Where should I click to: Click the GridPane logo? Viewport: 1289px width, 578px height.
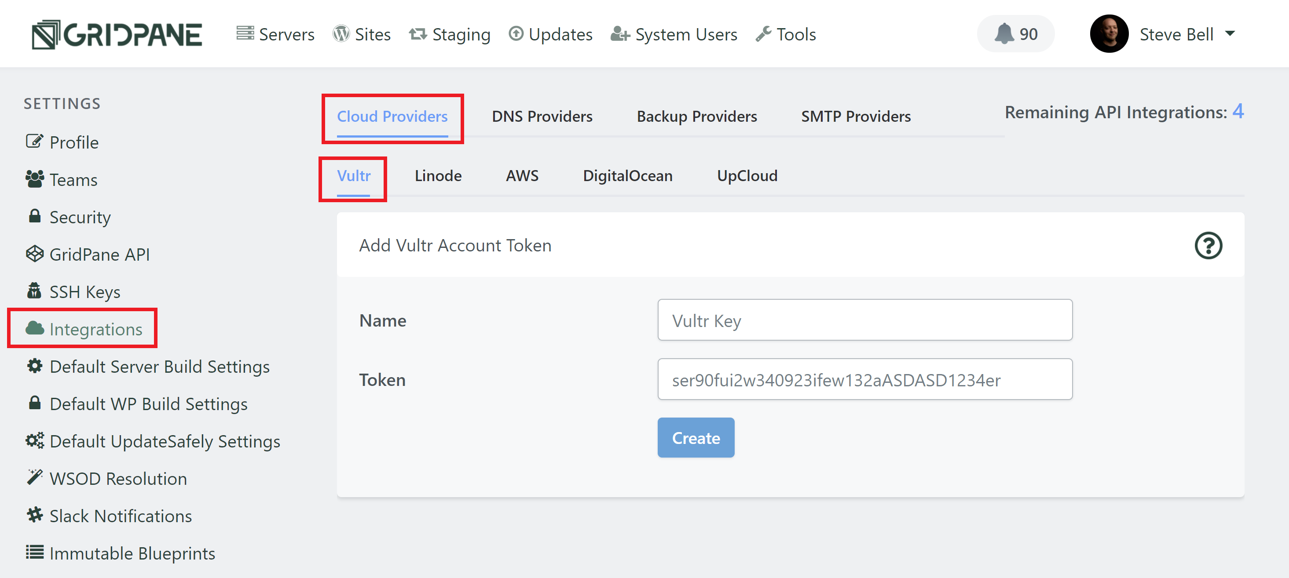(117, 34)
